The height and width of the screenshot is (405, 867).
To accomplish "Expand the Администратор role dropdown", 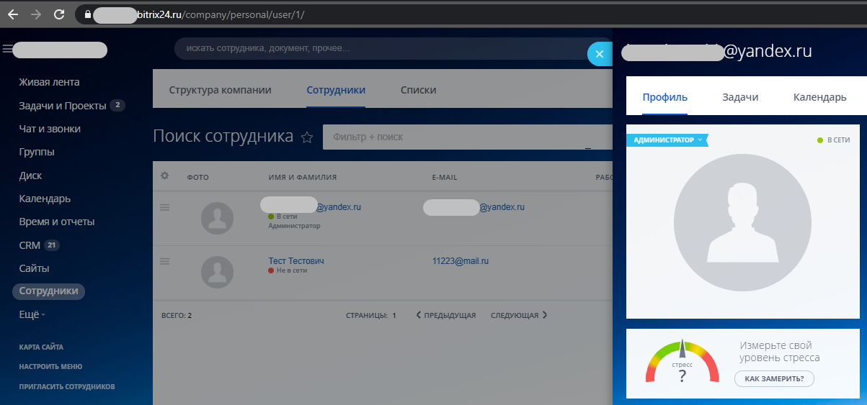I will point(667,140).
